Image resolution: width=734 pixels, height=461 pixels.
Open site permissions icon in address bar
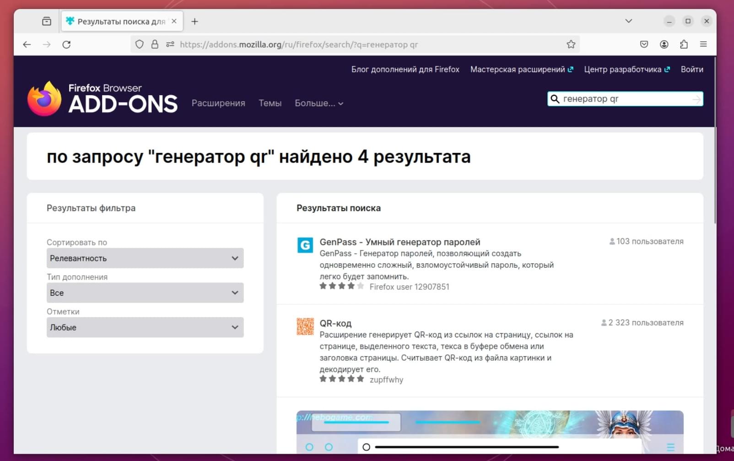tap(170, 44)
